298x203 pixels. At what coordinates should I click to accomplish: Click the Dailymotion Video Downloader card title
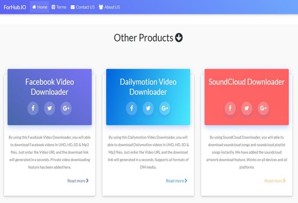click(x=148, y=87)
